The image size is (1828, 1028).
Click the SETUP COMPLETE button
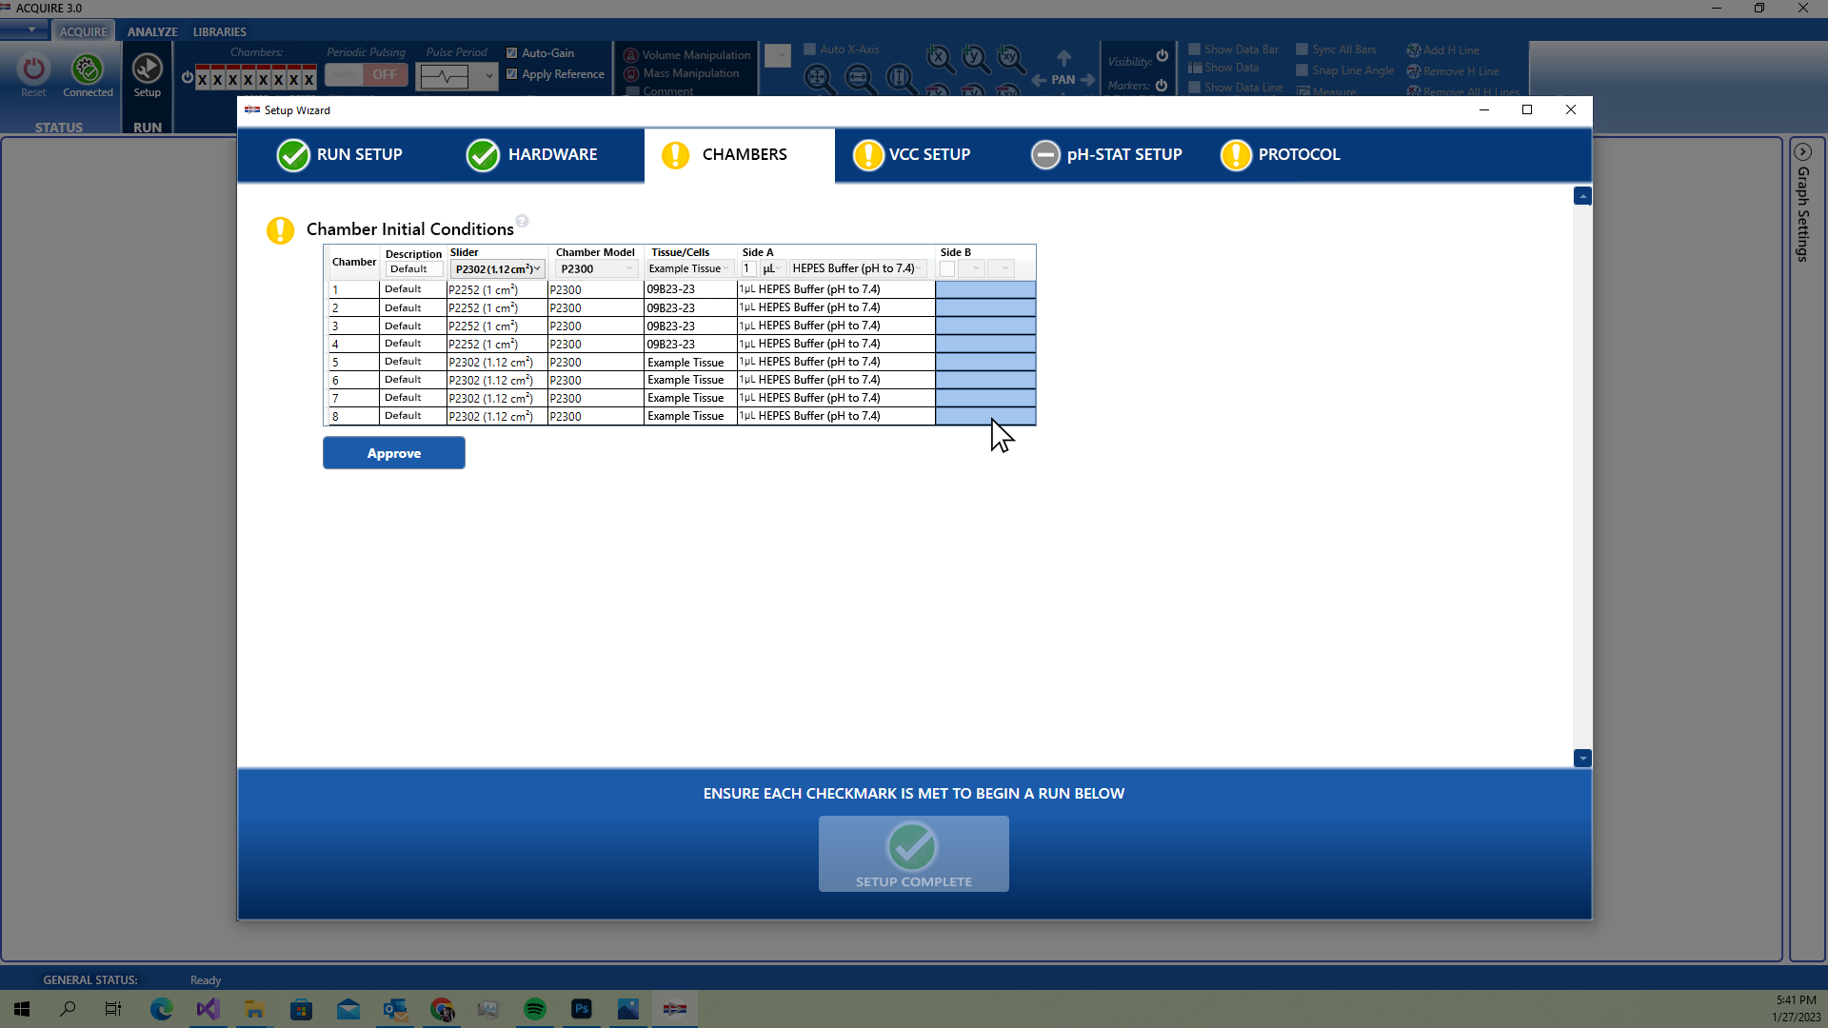click(x=913, y=854)
